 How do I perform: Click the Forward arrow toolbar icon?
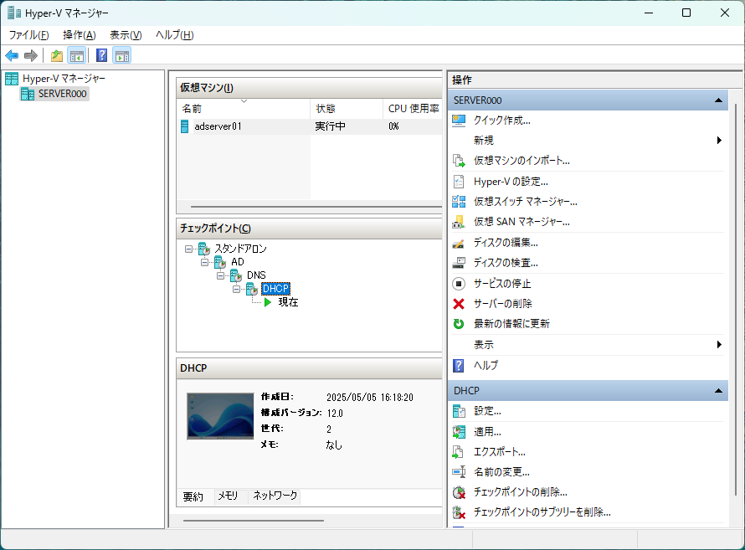31,56
